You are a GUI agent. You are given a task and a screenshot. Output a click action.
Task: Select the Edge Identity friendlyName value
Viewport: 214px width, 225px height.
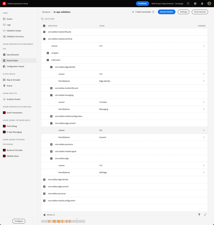tap(105, 81)
